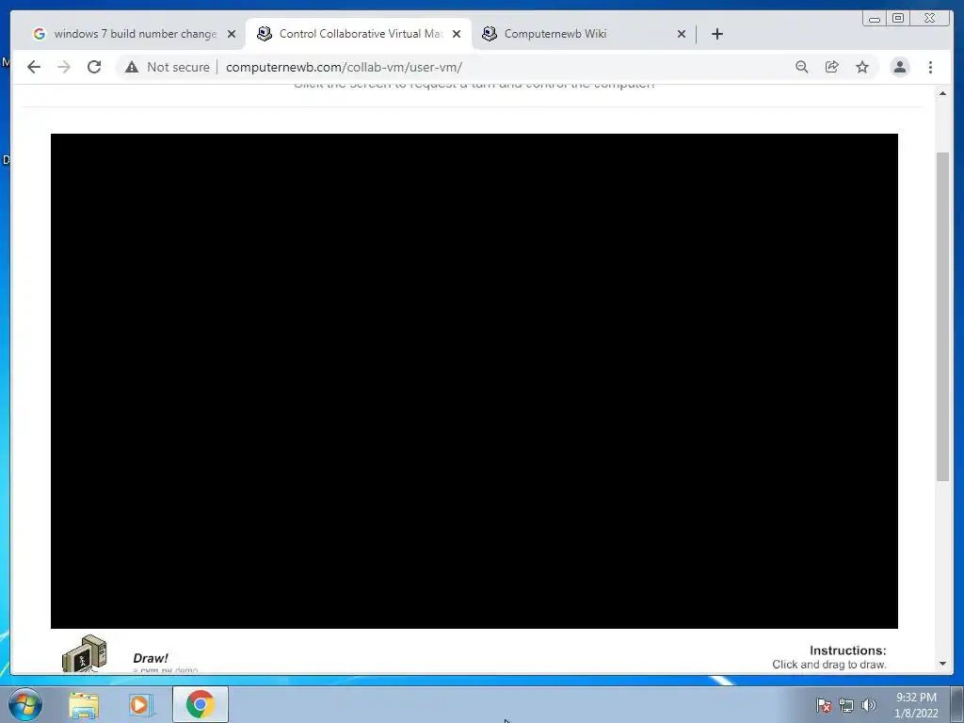The height and width of the screenshot is (723, 964).
Task: Open Windows Explorer from the taskbar
Action: 84,705
